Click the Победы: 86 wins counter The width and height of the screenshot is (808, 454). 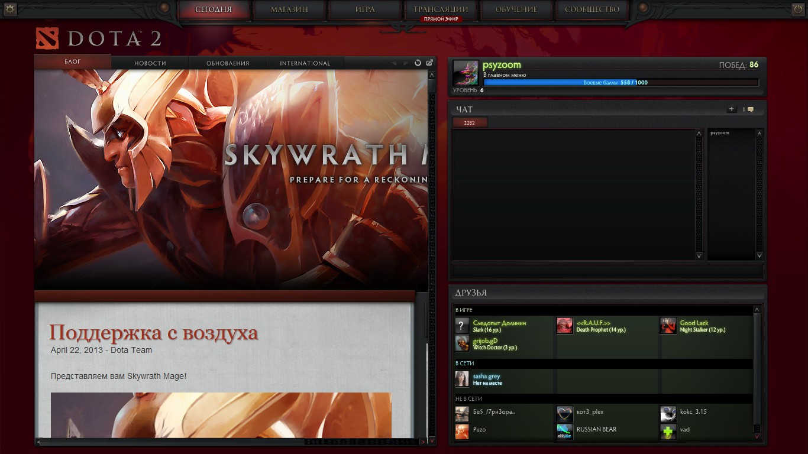point(739,65)
